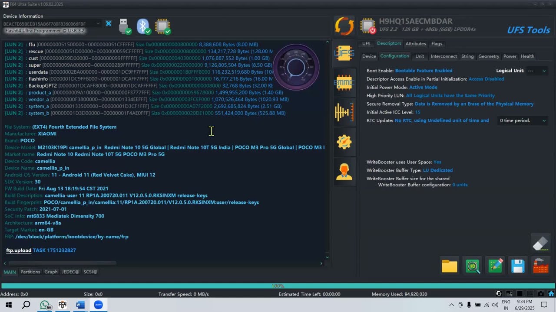The width and height of the screenshot is (556, 312).
Task: Click the FRP path text
Action: click(72, 237)
